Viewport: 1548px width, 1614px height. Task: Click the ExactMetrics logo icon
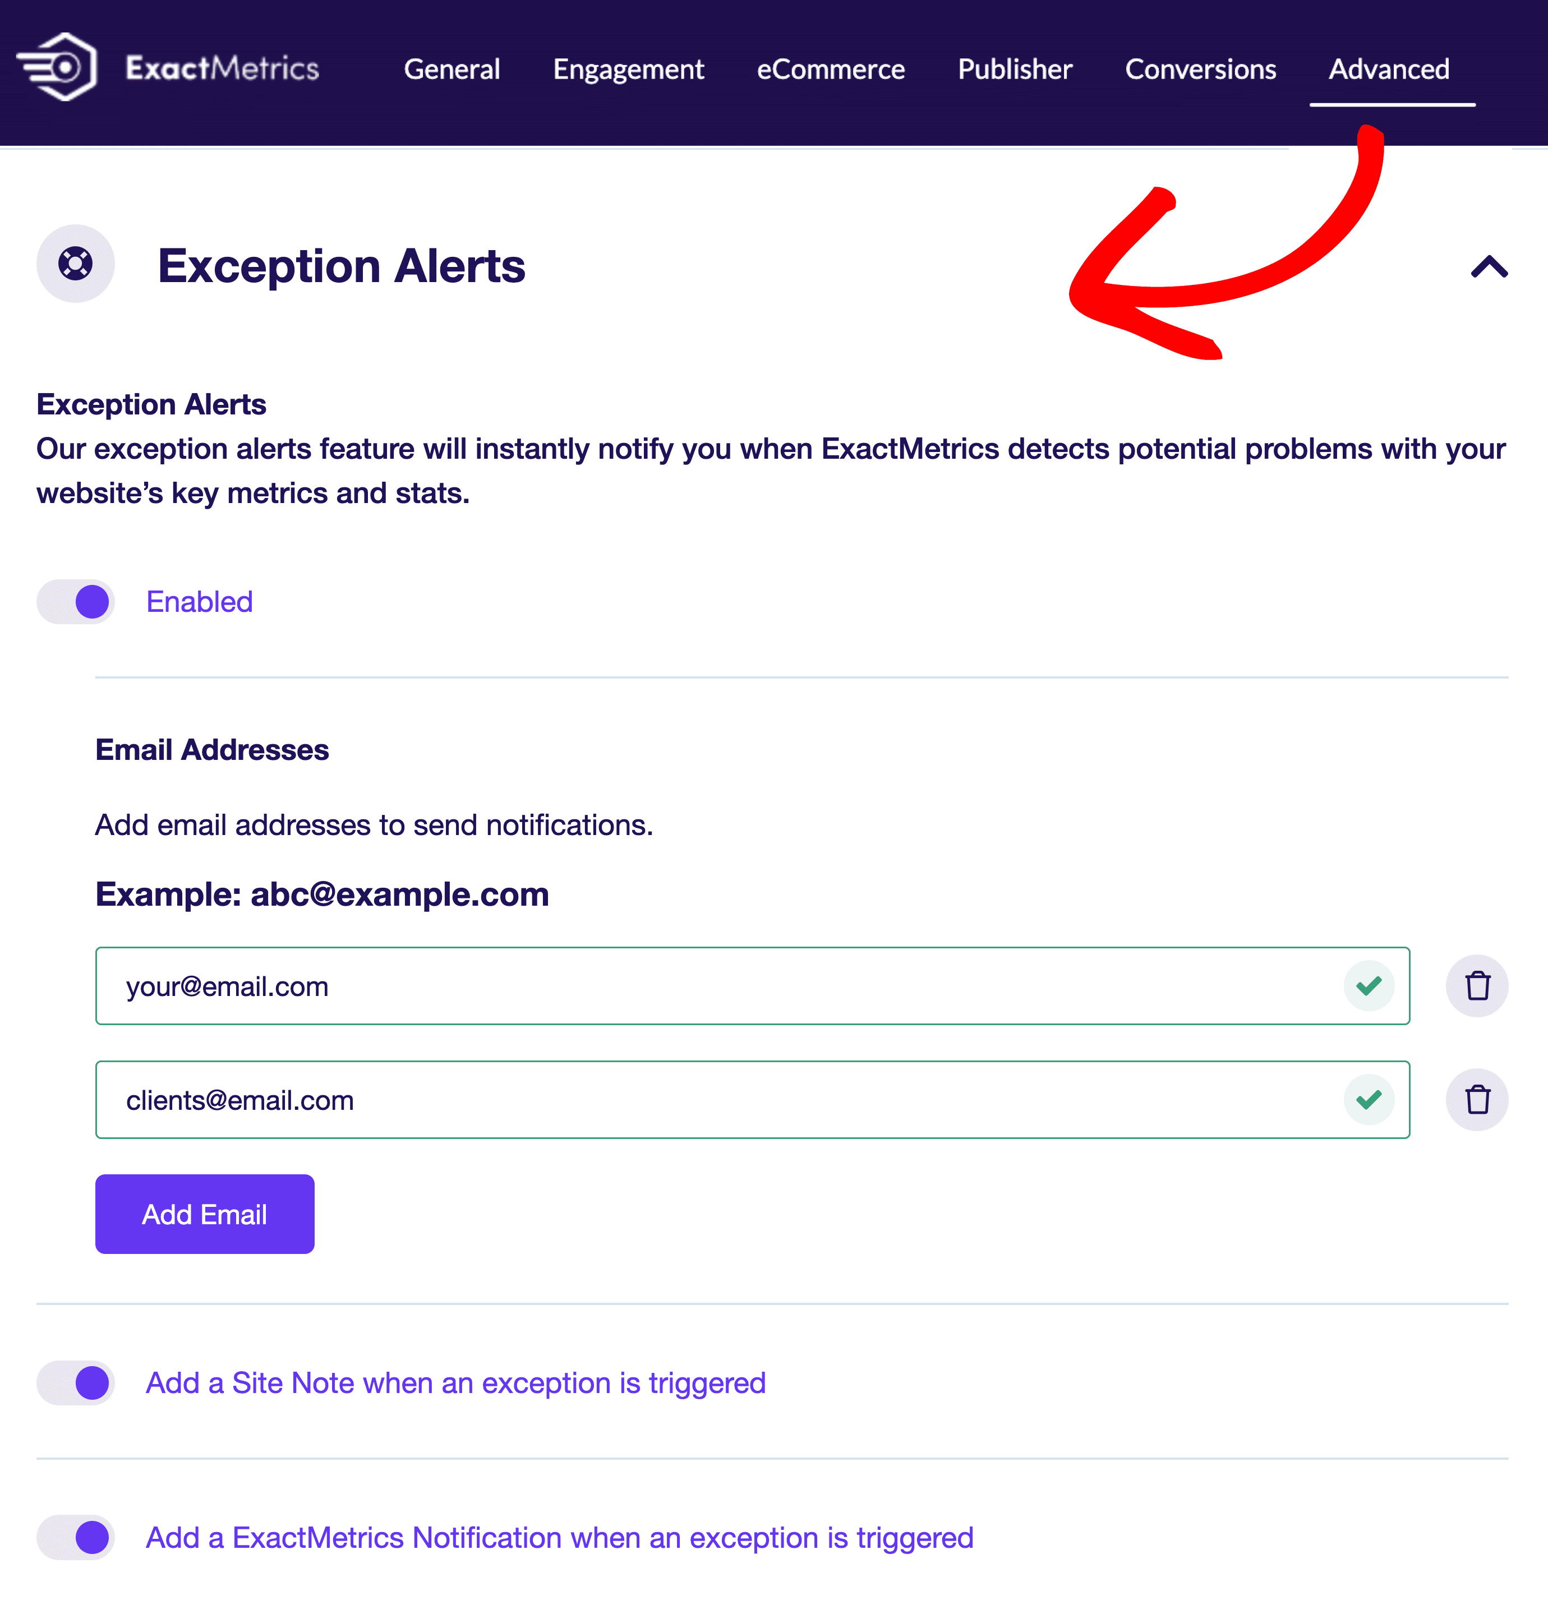coord(57,67)
